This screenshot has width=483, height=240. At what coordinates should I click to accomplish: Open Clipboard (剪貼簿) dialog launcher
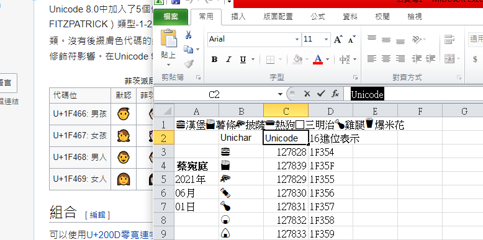[x=198, y=78]
